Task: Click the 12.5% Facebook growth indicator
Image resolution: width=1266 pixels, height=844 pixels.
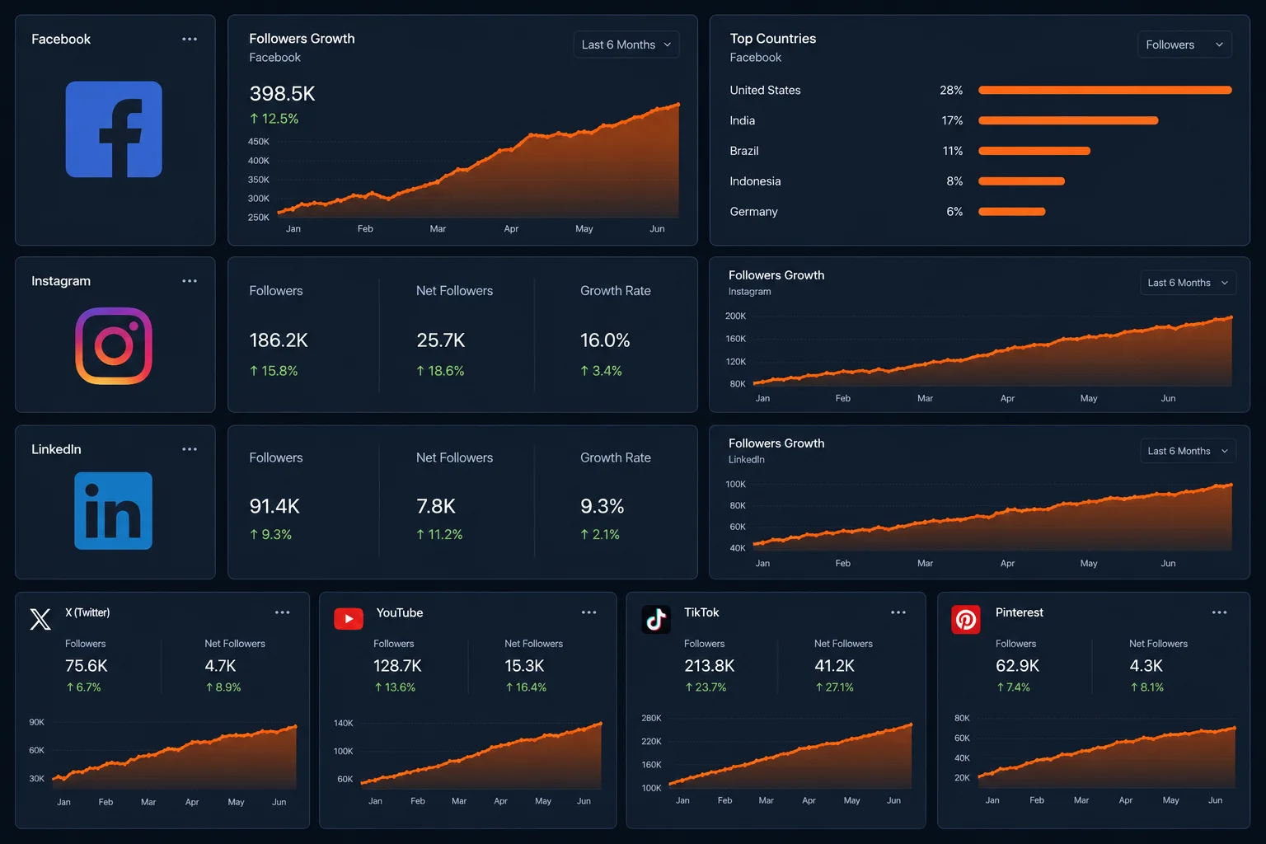Action: [274, 119]
